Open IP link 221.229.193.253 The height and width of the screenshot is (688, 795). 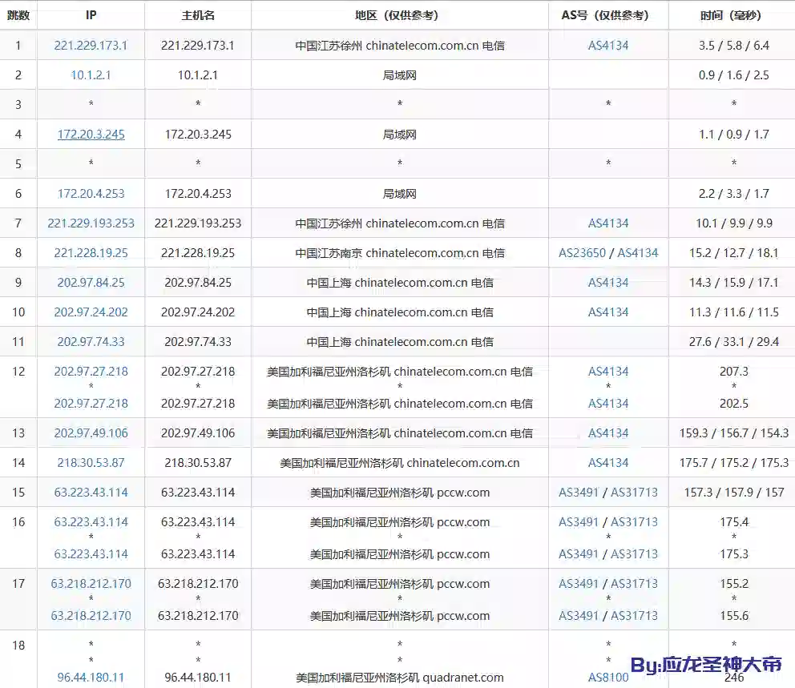(x=91, y=223)
